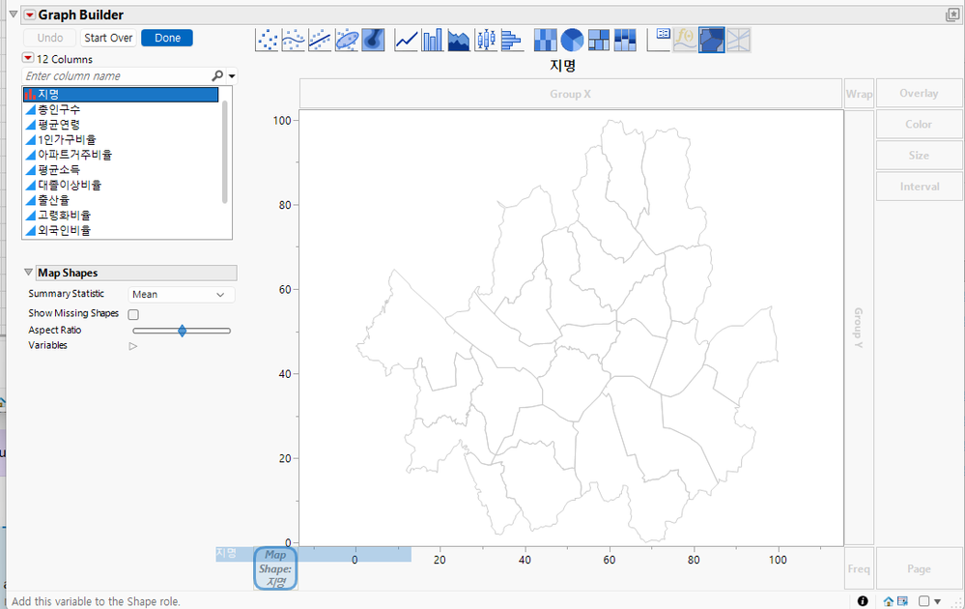The height and width of the screenshot is (609, 965).
Task: Collapse the Map Shapes panel
Action: coord(28,273)
